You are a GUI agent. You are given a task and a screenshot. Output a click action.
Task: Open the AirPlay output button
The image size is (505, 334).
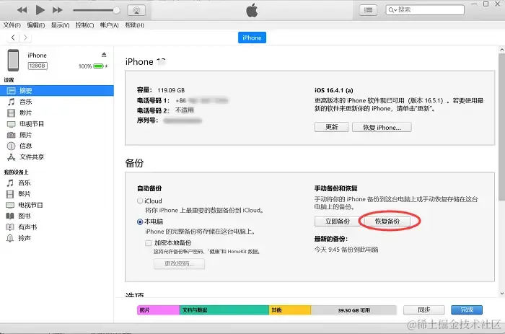tap(136, 10)
